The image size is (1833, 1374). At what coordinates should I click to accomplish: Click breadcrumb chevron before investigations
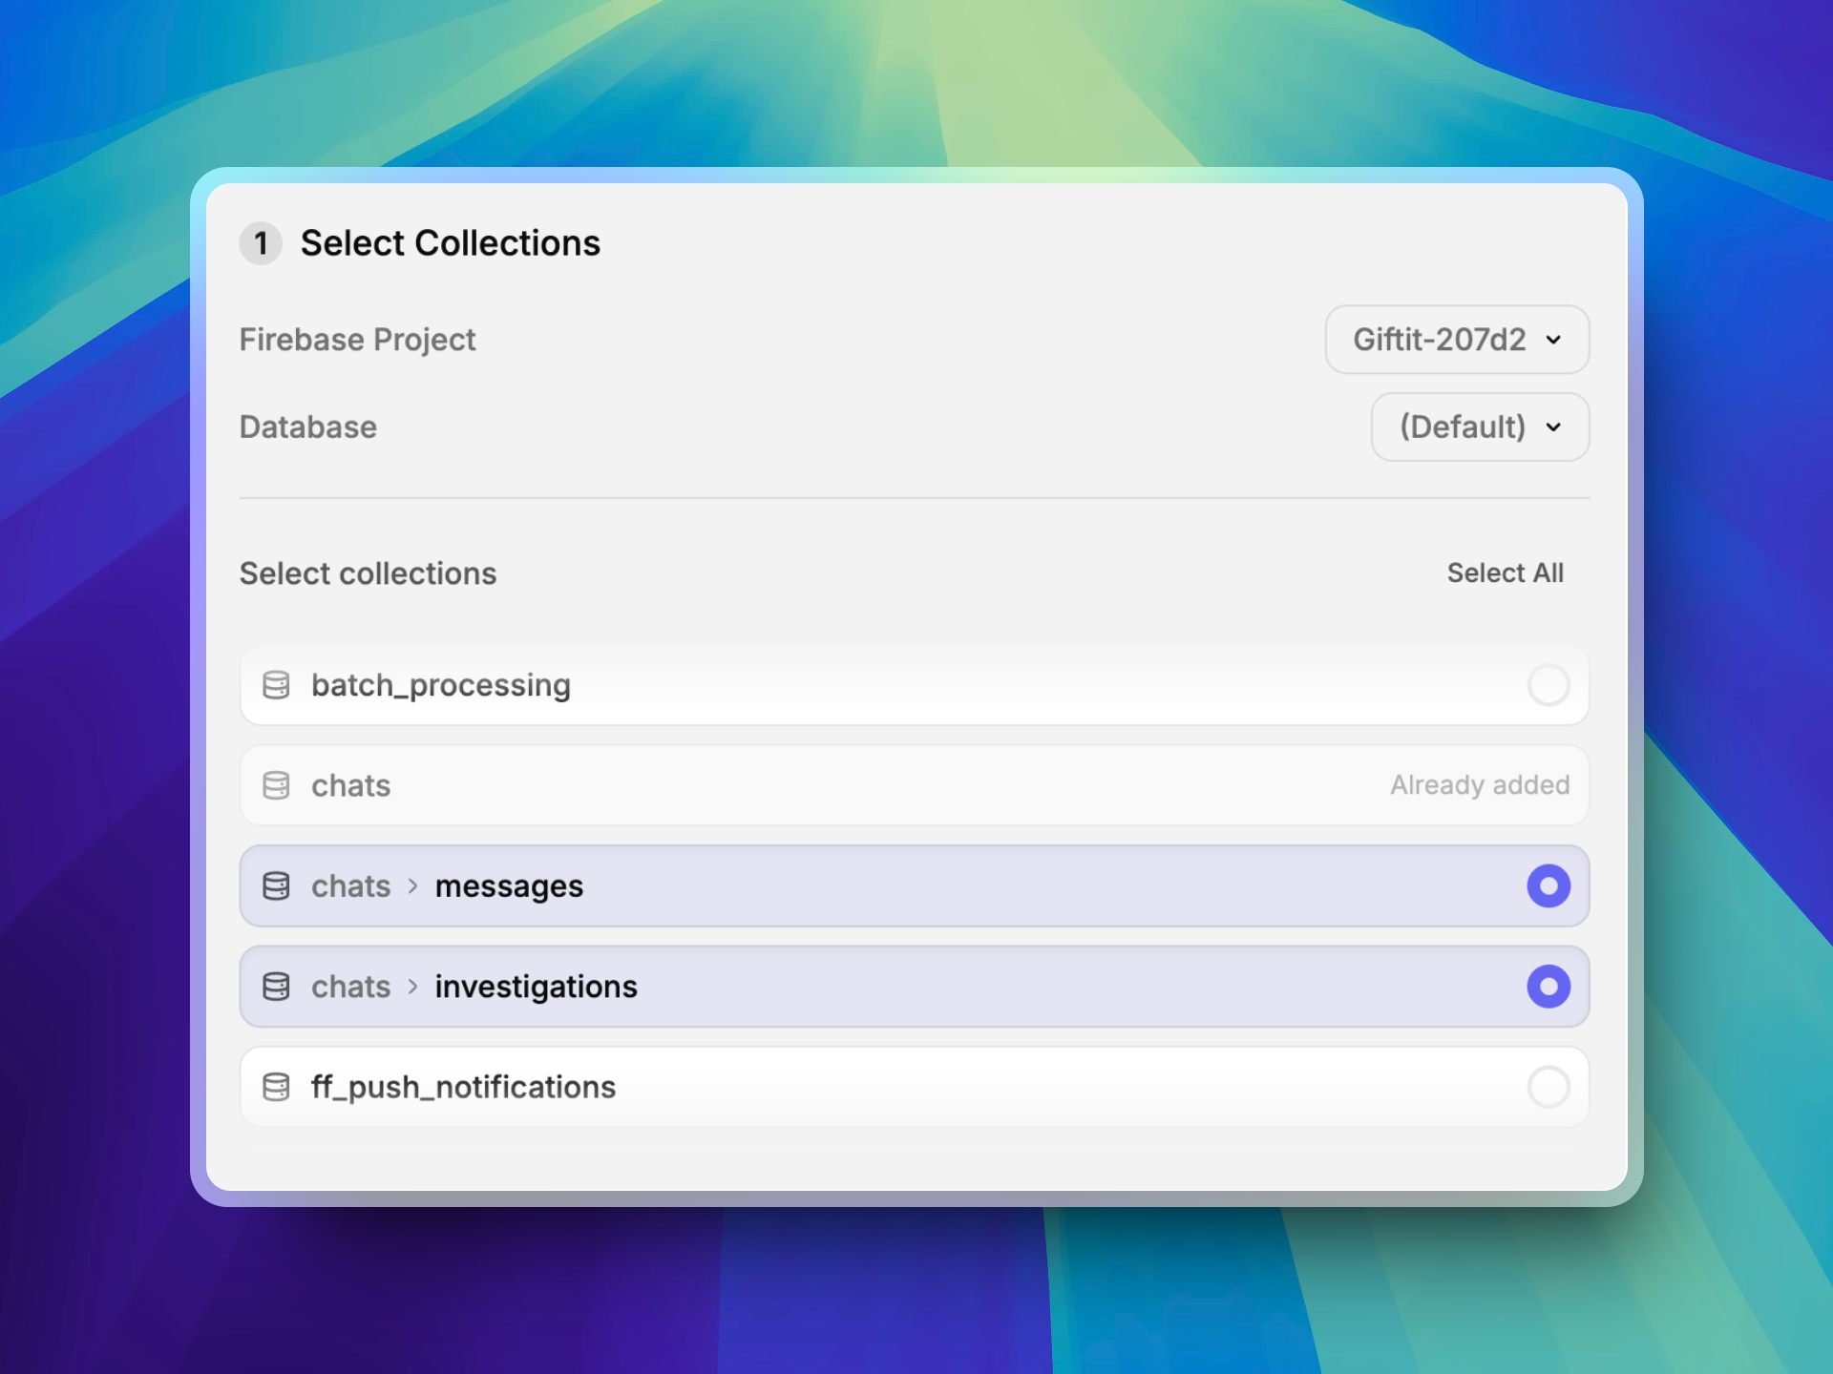coord(412,987)
